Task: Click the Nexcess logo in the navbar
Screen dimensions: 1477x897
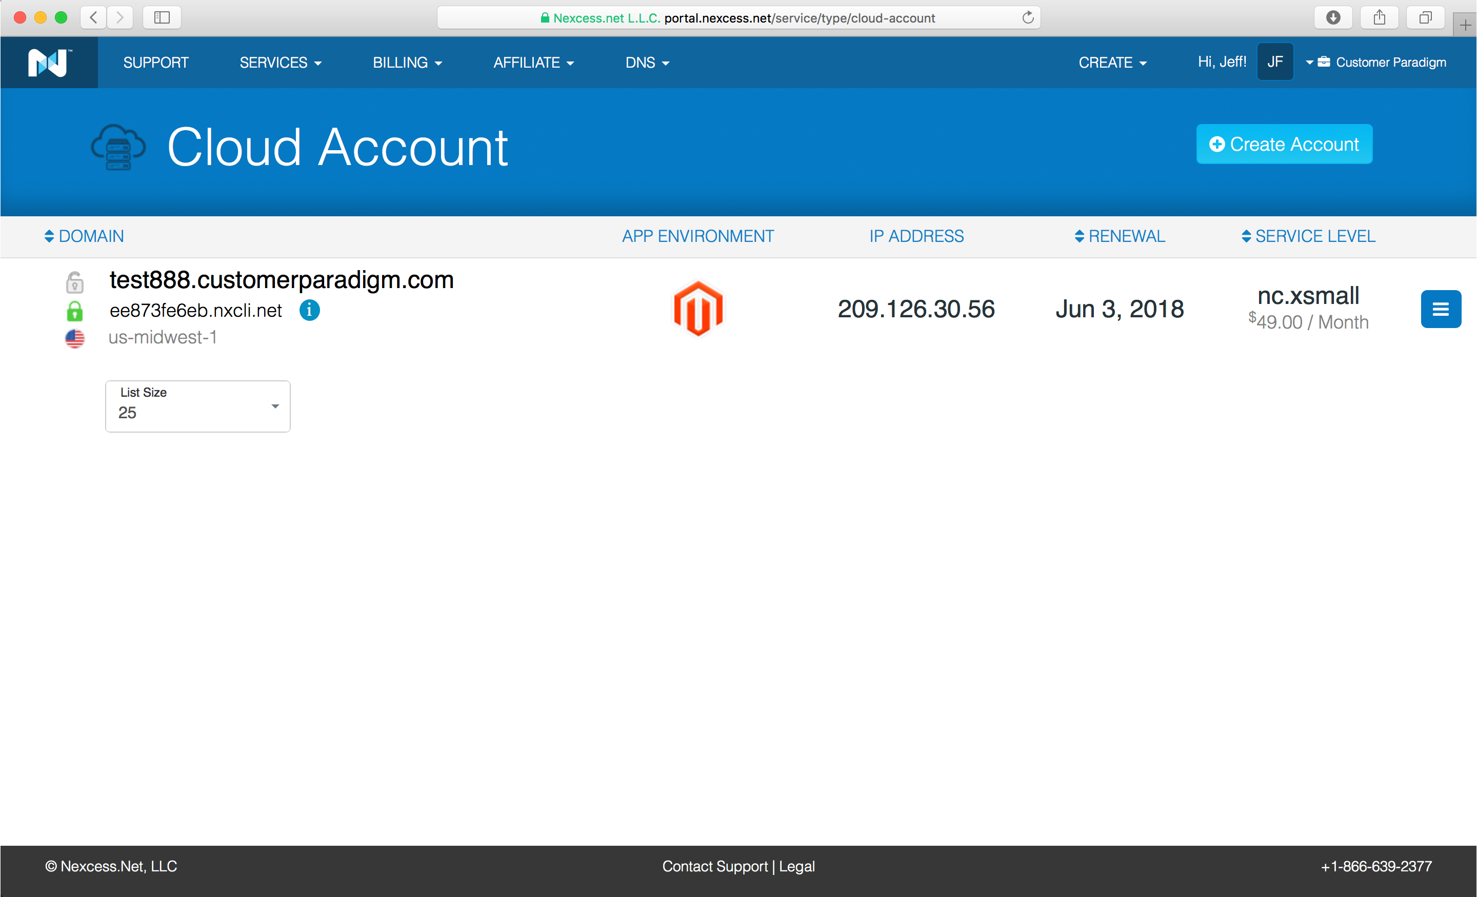Action: (x=49, y=63)
